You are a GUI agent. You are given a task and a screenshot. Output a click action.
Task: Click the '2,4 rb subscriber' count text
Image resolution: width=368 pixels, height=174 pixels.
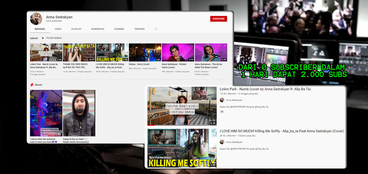point(54,21)
